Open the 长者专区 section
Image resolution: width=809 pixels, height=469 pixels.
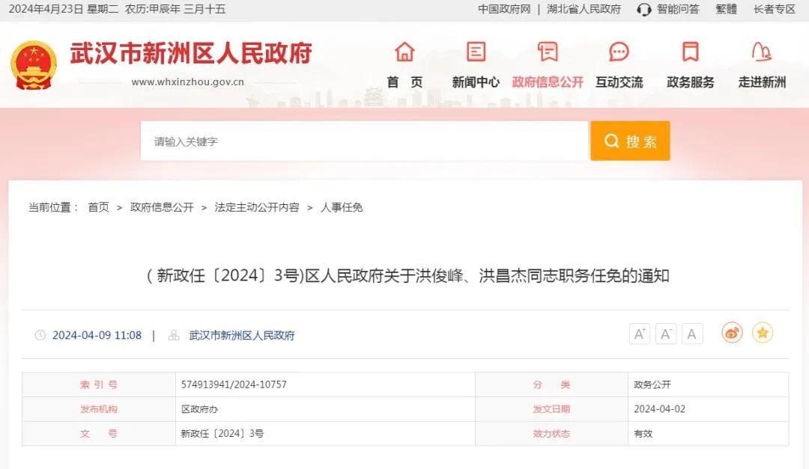pyautogui.click(x=774, y=10)
